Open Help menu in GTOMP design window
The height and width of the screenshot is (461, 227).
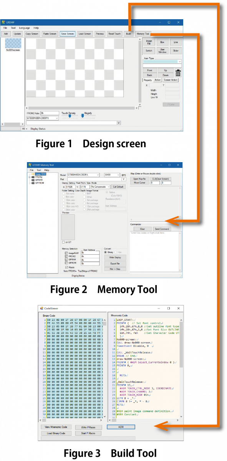coord(36,28)
